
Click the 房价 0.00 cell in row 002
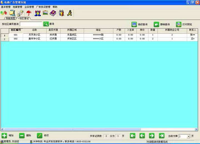[142, 39]
